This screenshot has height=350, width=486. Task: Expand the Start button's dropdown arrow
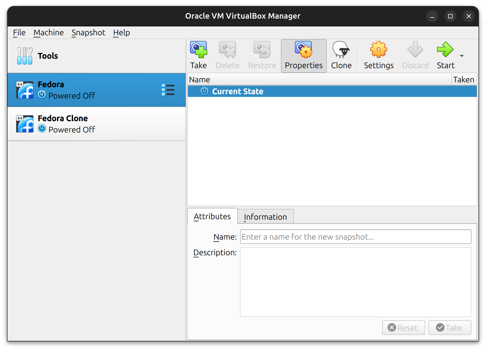point(461,56)
